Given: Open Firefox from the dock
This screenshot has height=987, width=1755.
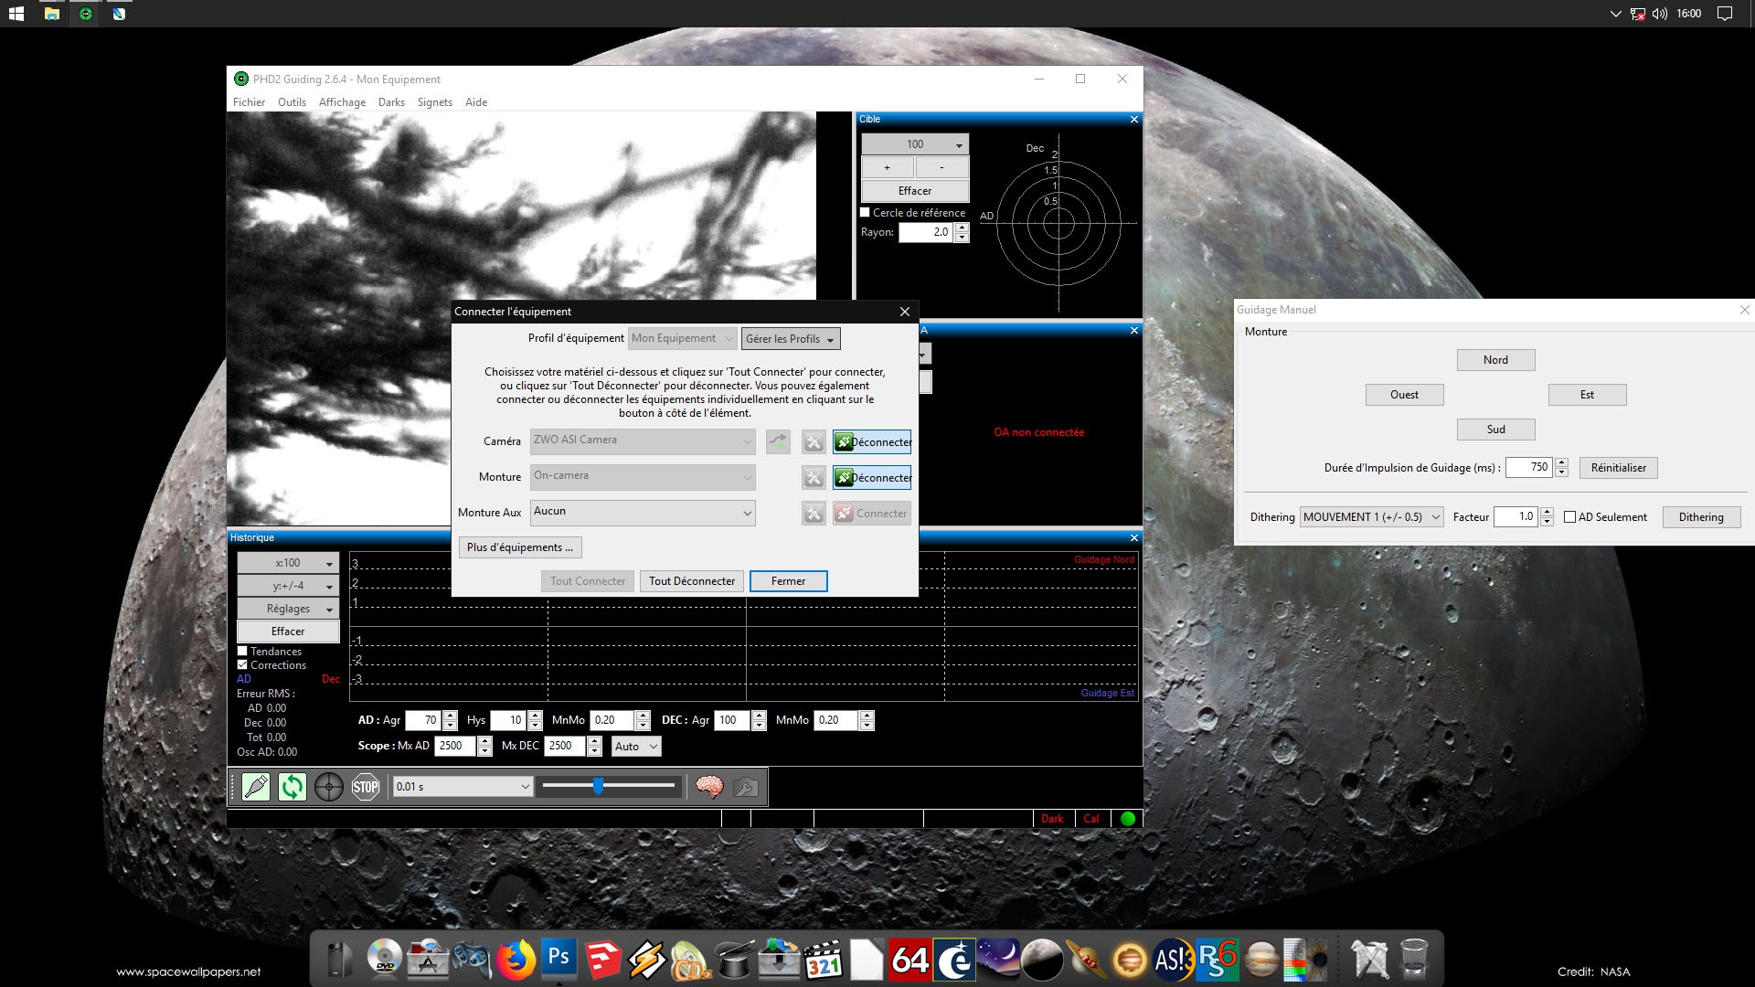Looking at the screenshot, I should (x=515, y=959).
